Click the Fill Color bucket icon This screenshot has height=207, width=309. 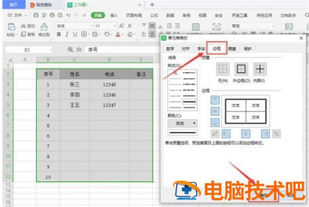(x=107, y=34)
